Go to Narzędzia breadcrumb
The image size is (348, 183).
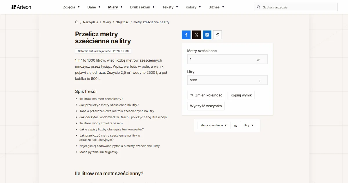pyautogui.click(x=90, y=22)
